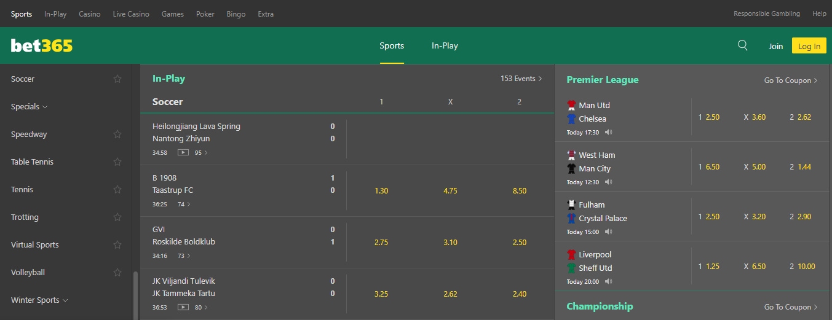
Task: Click the bet365 logo
Action: [x=42, y=45]
